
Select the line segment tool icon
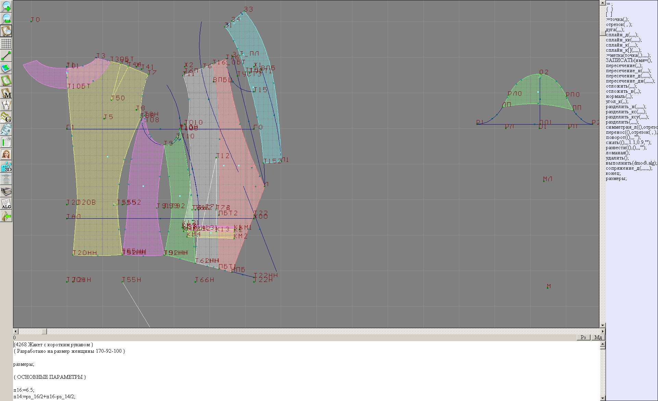click(x=6, y=56)
